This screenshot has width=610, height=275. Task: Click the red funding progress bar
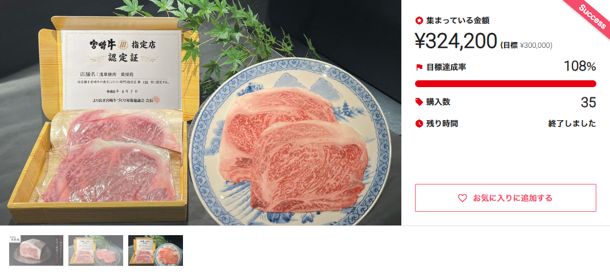pyautogui.click(x=505, y=84)
